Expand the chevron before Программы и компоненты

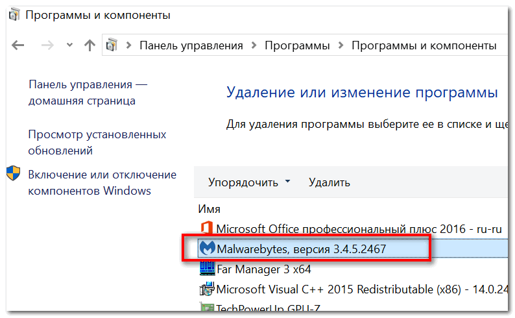(x=341, y=45)
